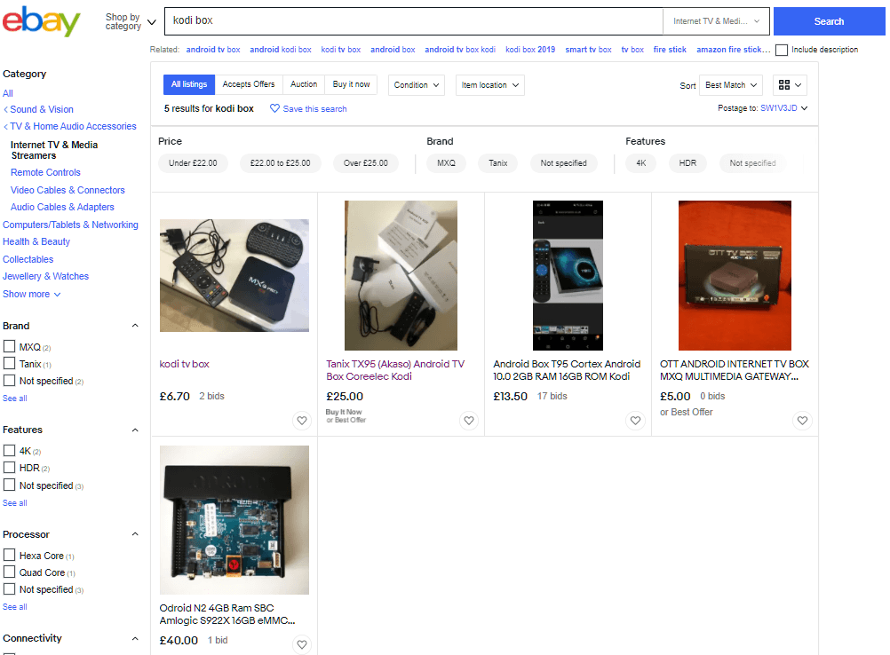890x655 pixels.
Task: Watch the OTT Android TV Box heart
Action: click(803, 421)
